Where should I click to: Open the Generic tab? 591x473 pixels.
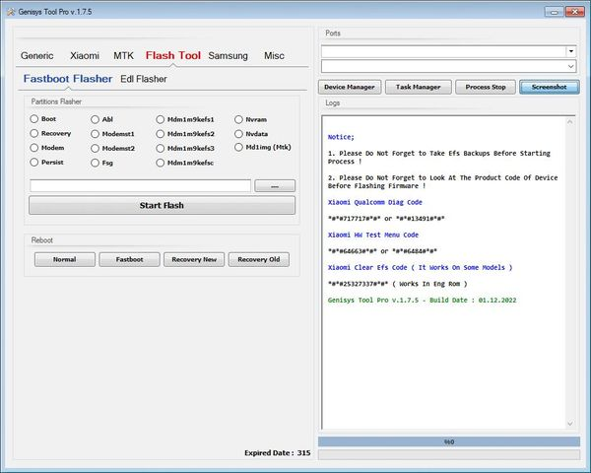[x=37, y=56]
